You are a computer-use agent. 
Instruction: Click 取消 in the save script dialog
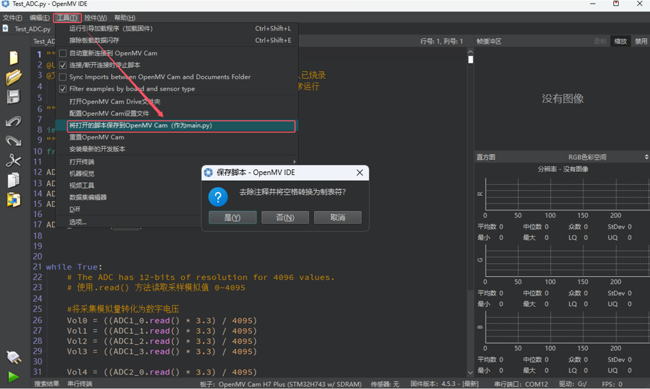point(338,217)
